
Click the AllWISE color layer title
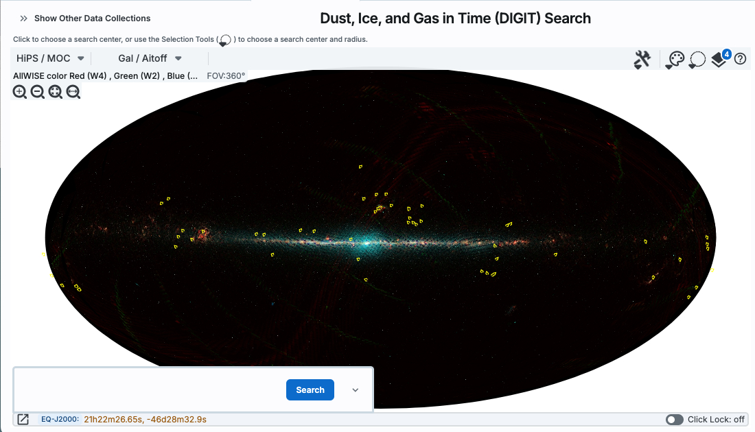point(106,76)
